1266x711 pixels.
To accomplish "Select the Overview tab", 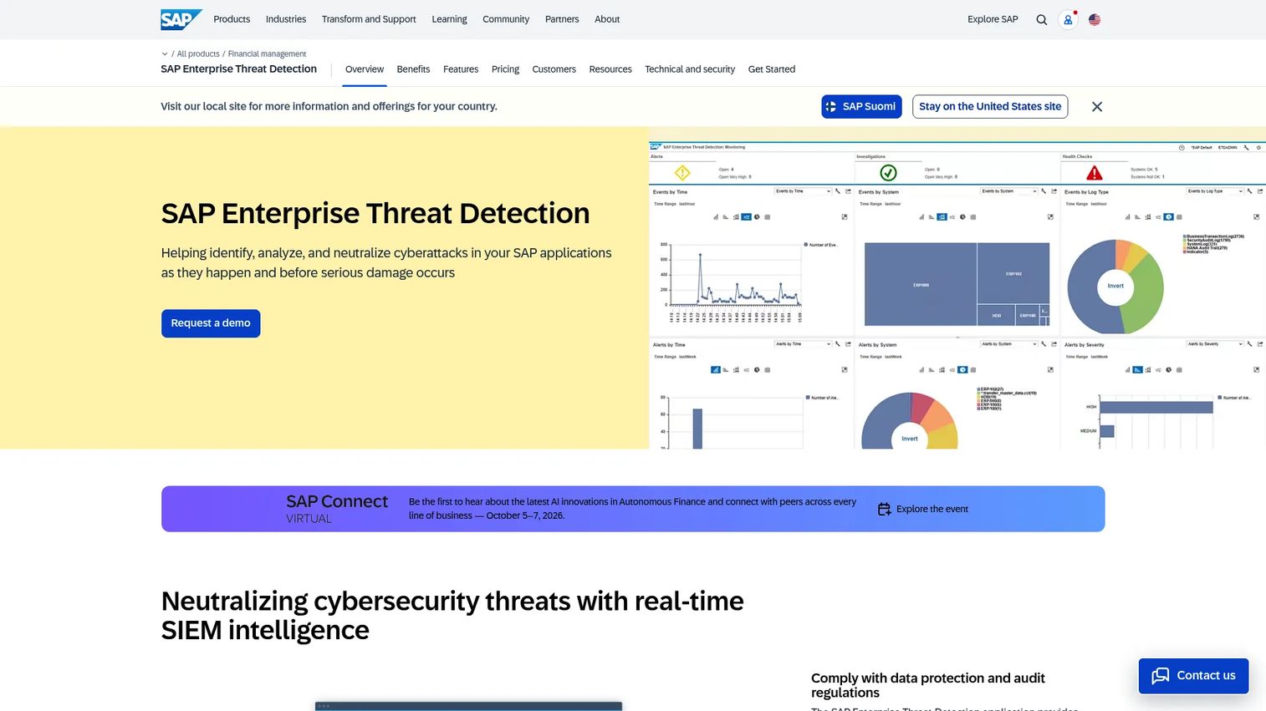I will pos(365,69).
